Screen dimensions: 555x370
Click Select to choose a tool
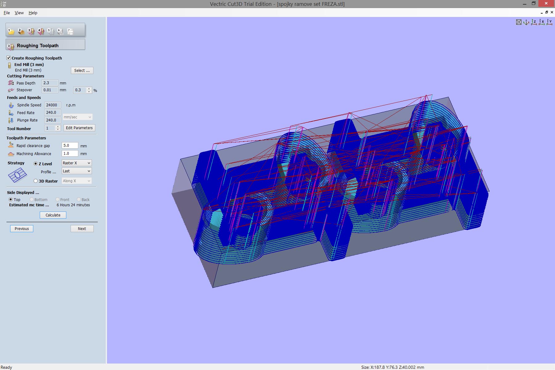[x=82, y=71]
